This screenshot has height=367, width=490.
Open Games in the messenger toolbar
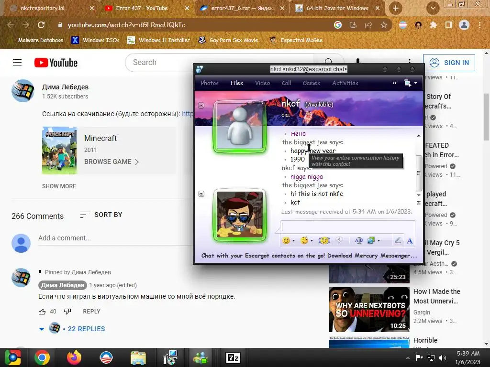pyautogui.click(x=311, y=83)
